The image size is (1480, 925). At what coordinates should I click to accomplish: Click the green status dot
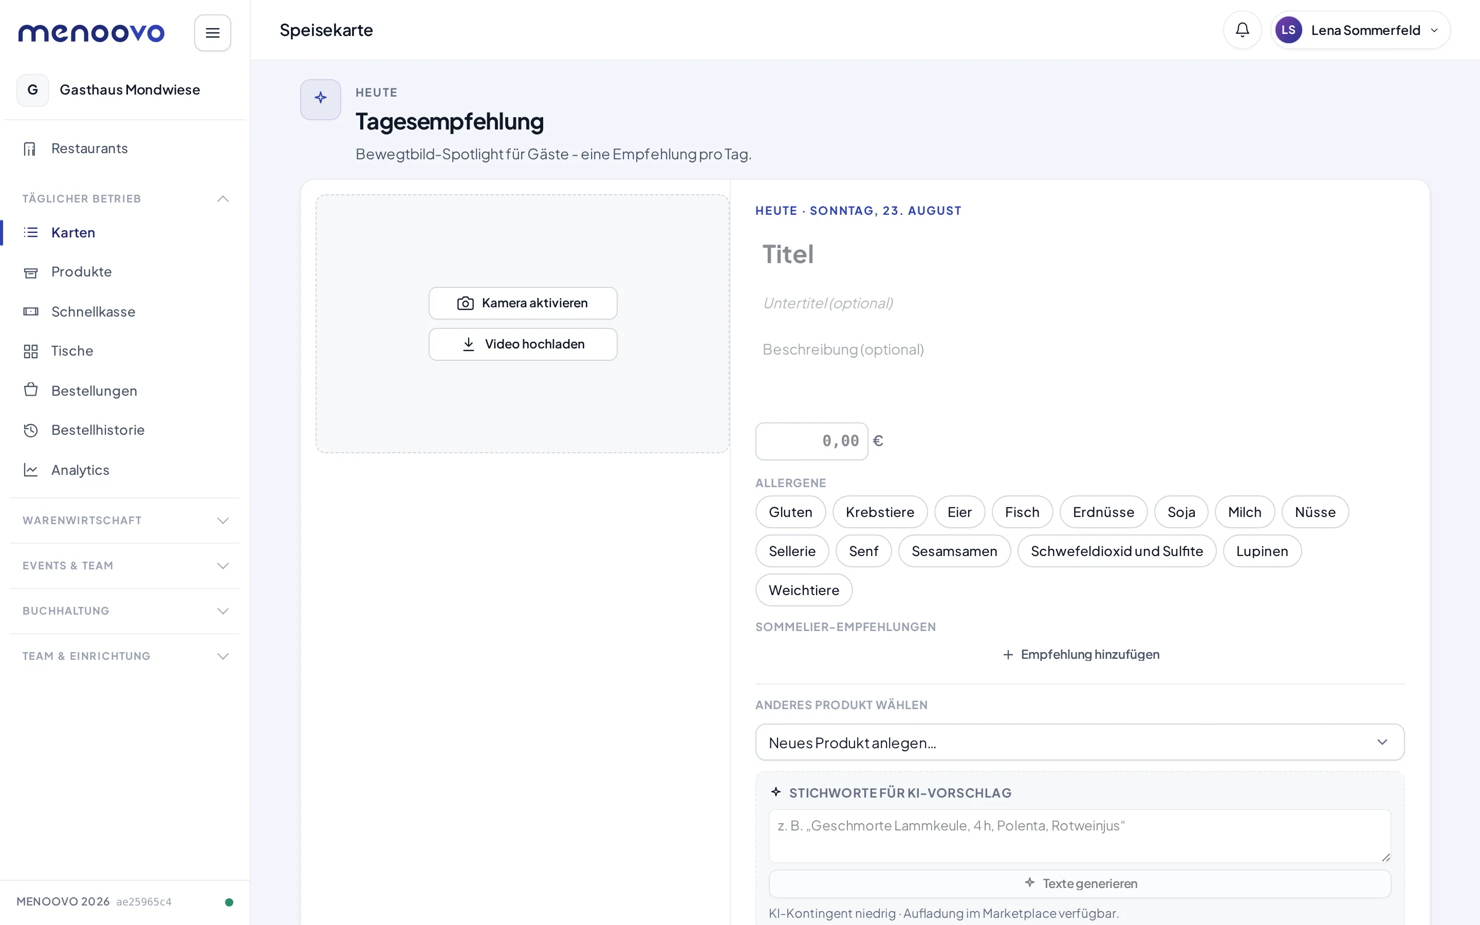pyautogui.click(x=229, y=902)
